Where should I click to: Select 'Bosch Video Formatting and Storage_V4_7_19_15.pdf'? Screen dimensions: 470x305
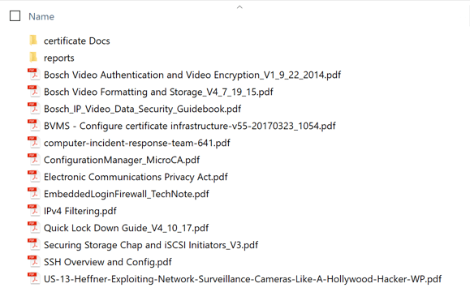[158, 92]
